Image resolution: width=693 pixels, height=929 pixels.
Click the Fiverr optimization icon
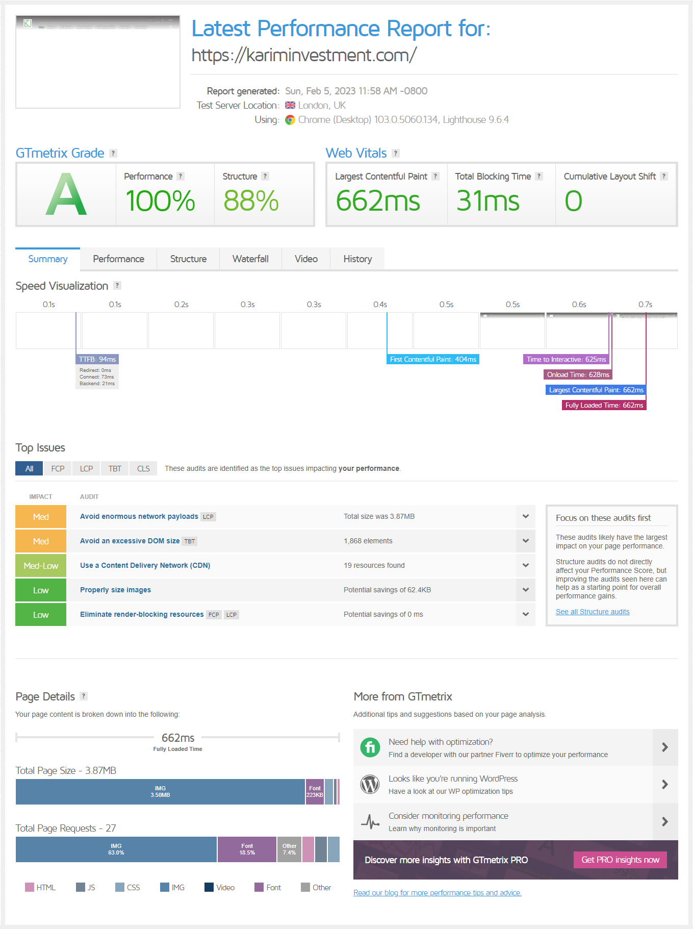tap(370, 747)
